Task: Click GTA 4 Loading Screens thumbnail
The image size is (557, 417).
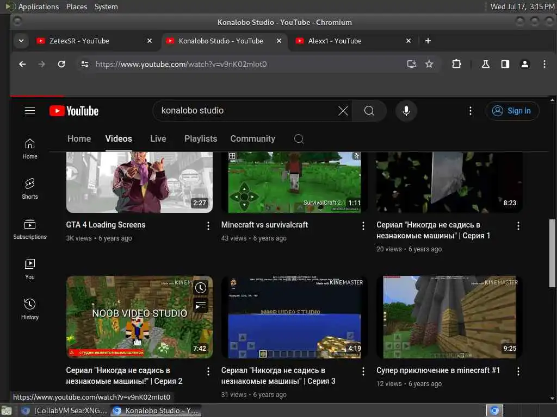Action: point(139,182)
